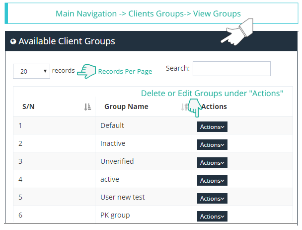Open the Actions menu for Inactive group
Viewport: 302px width, 230px height.
tap(212, 145)
